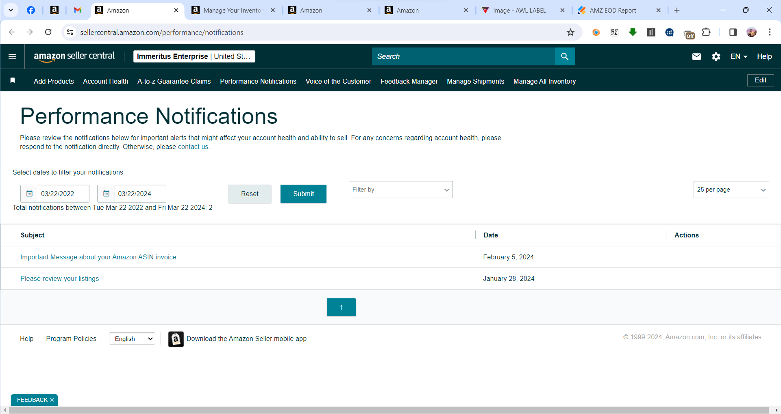Open 'Please review your listings' notification

coord(59,278)
